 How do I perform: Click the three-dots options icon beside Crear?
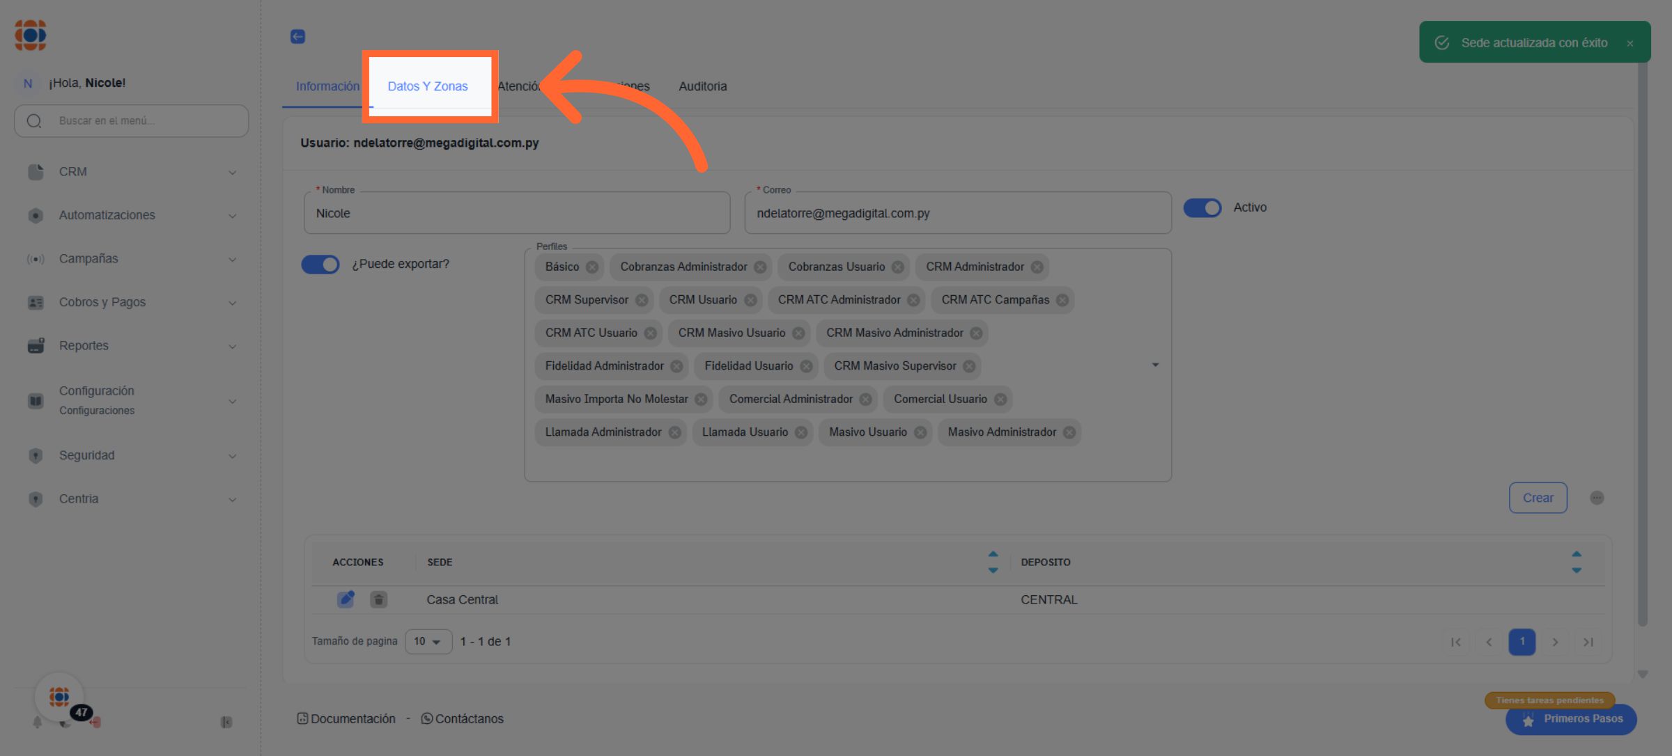coord(1597,498)
